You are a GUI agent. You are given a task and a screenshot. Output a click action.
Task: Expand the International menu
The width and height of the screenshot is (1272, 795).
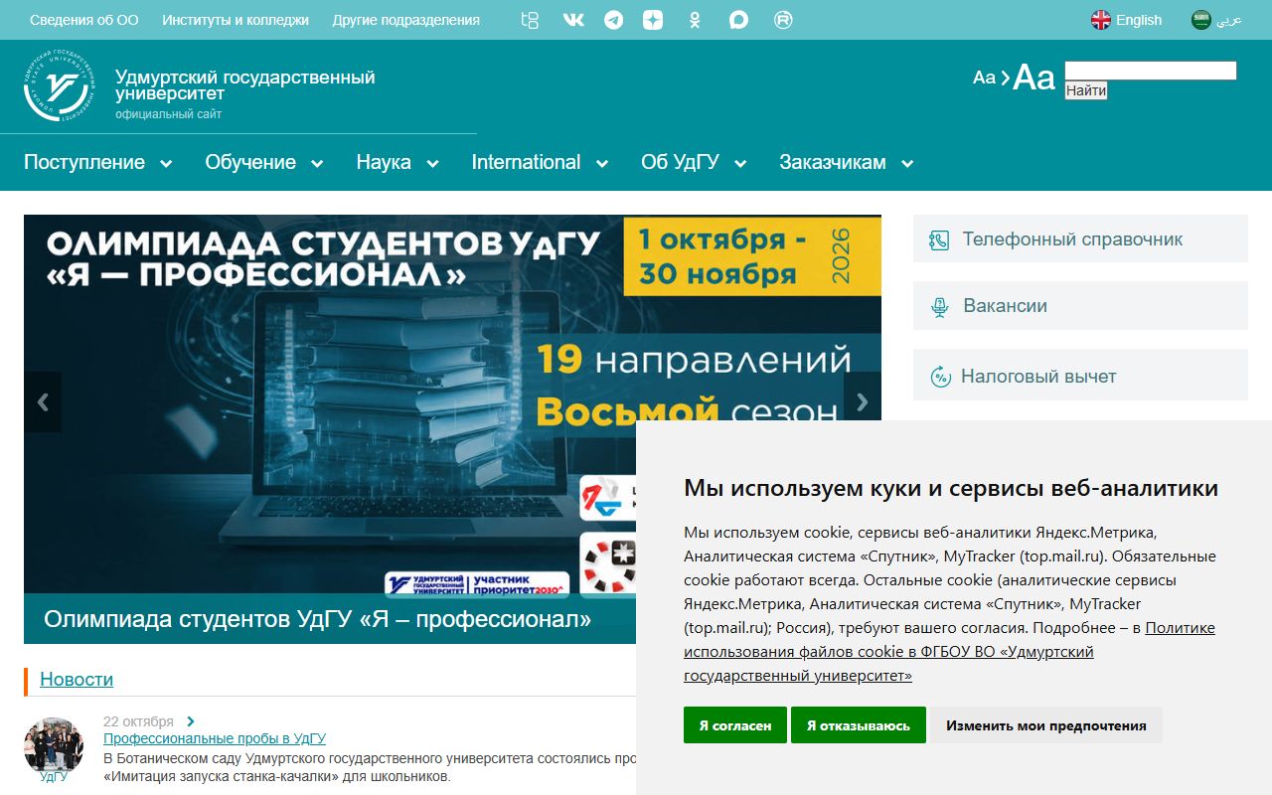(540, 163)
